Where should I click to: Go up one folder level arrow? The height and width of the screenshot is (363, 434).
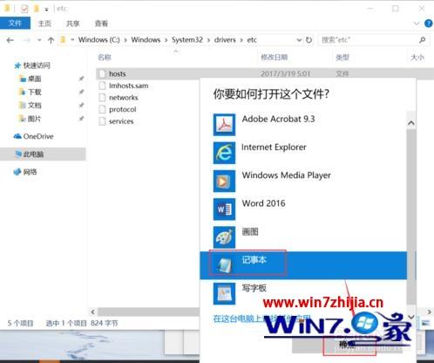(51, 40)
